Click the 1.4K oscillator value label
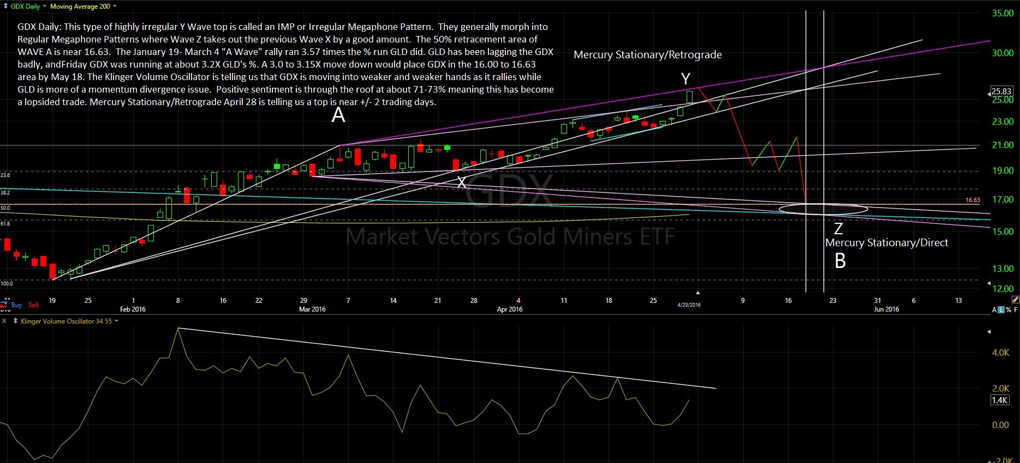The image size is (1020, 463). pos(1000,400)
